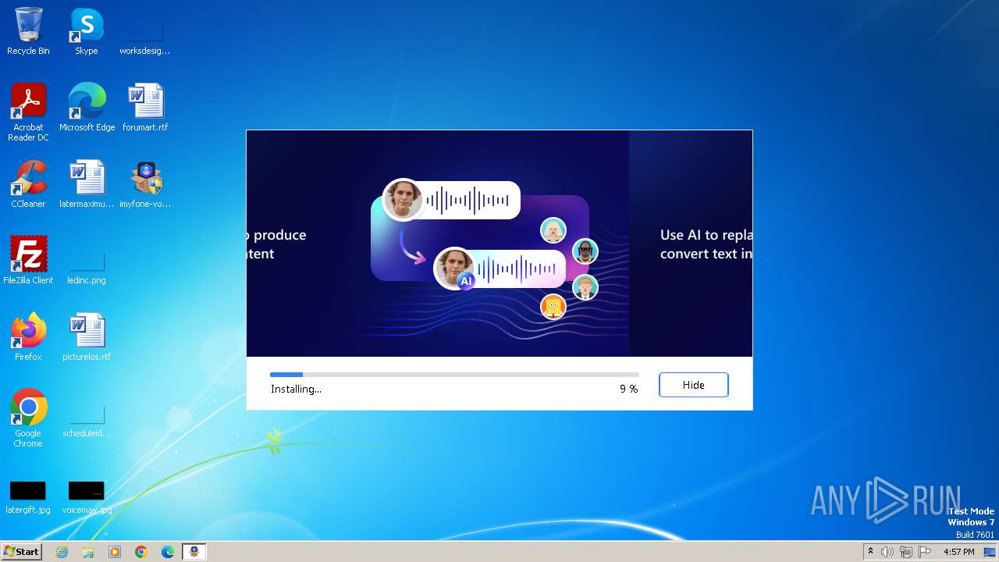Screen dimensions: 999x562
Task: Open the volume control tray icon
Action: (887, 552)
